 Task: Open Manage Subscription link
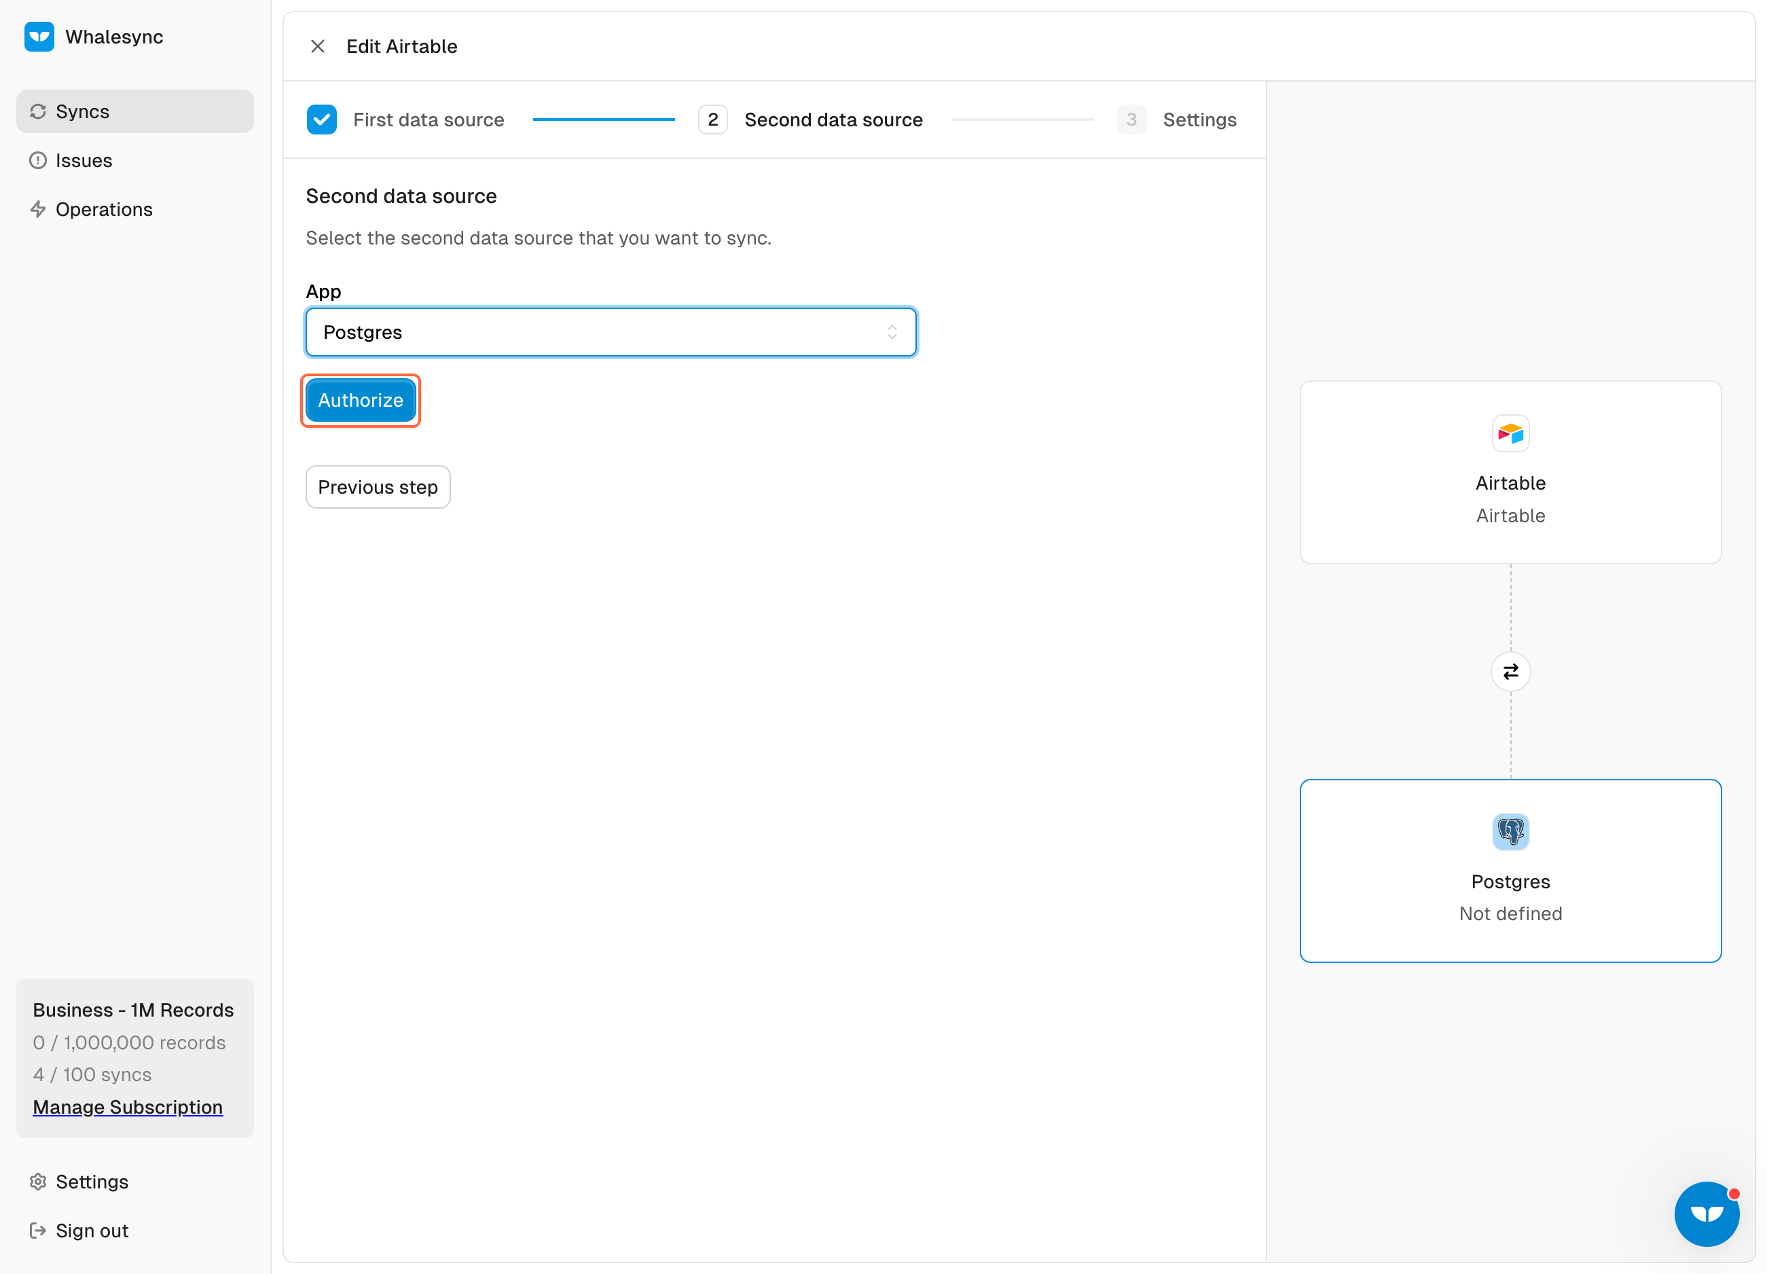click(128, 1107)
